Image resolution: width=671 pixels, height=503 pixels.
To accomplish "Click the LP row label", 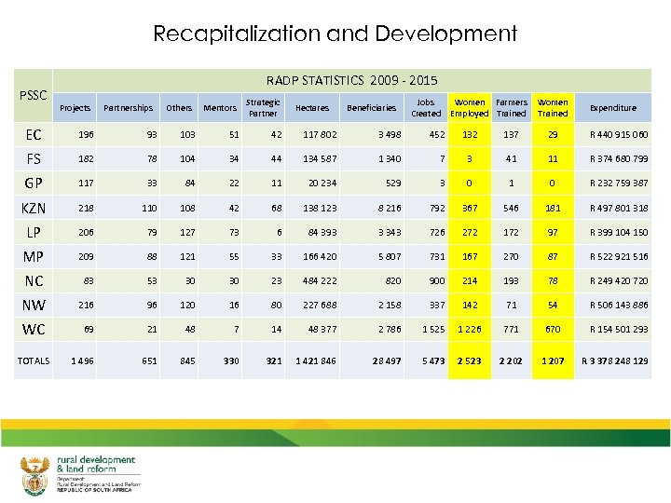I will [x=34, y=232].
